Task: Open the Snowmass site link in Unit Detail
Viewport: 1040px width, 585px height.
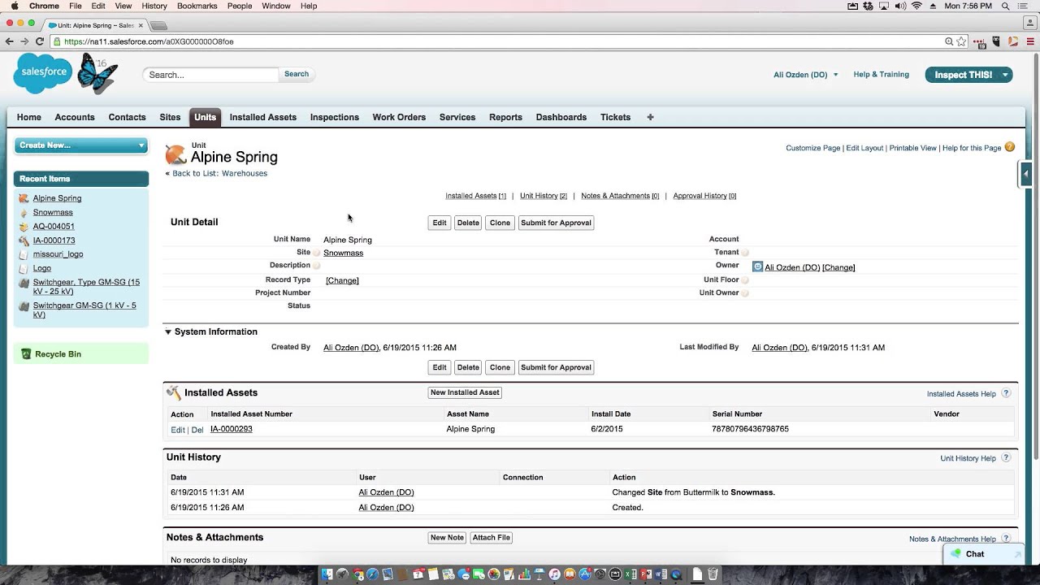Action: tap(343, 253)
